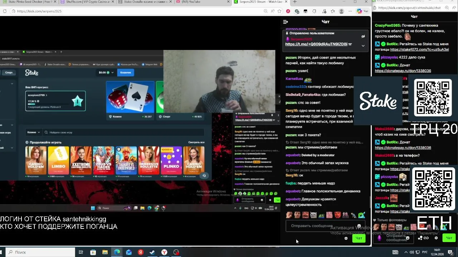Image resolution: width=458 pixels, height=257 pixels.
Task: Open the pinned t.me Telegram link
Action: (x=316, y=44)
